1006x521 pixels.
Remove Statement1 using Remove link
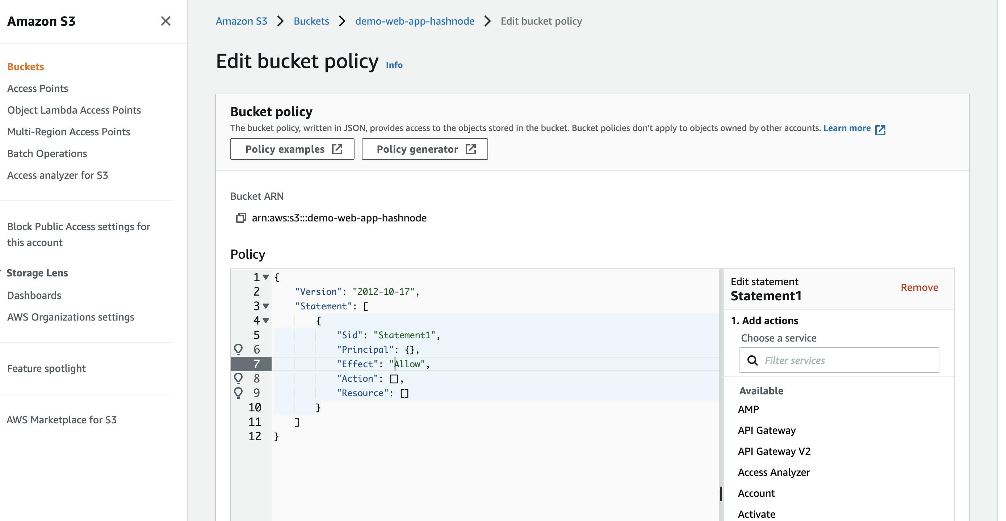point(919,288)
